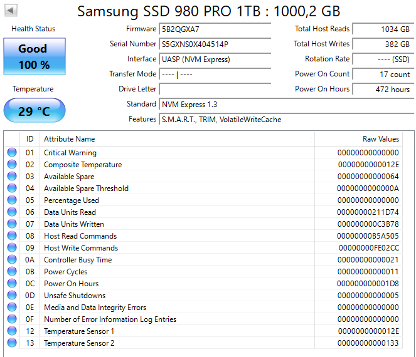
Task: Click raw value 0000000000000A
Action: pyautogui.click(x=368, y=189)
